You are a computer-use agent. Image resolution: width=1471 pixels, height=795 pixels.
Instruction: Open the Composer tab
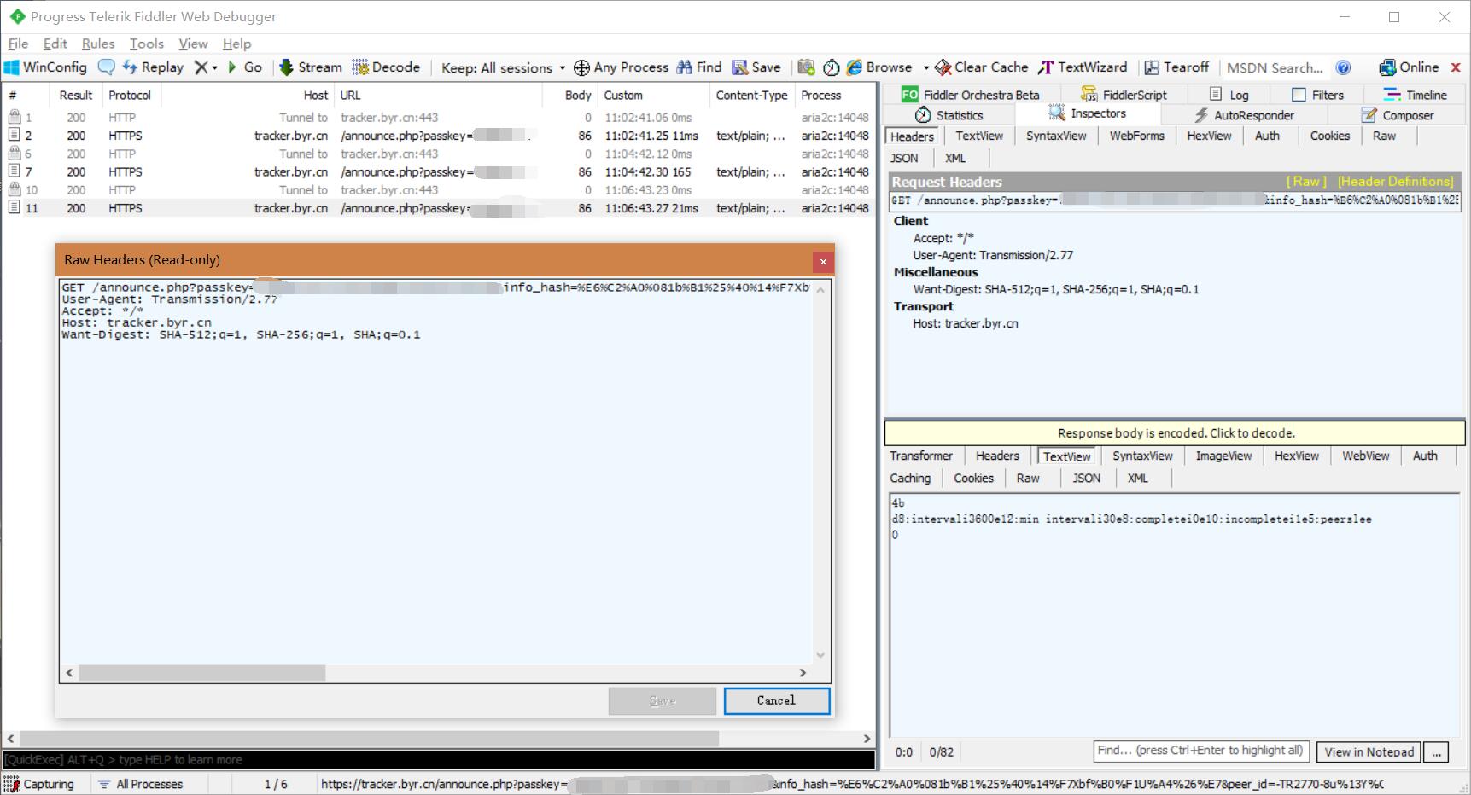pos(1398,115)
